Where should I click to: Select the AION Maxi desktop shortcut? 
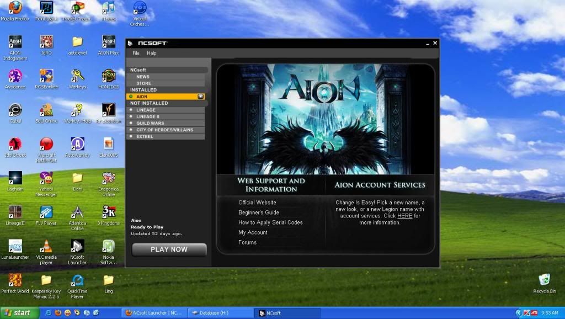point(109,45)
